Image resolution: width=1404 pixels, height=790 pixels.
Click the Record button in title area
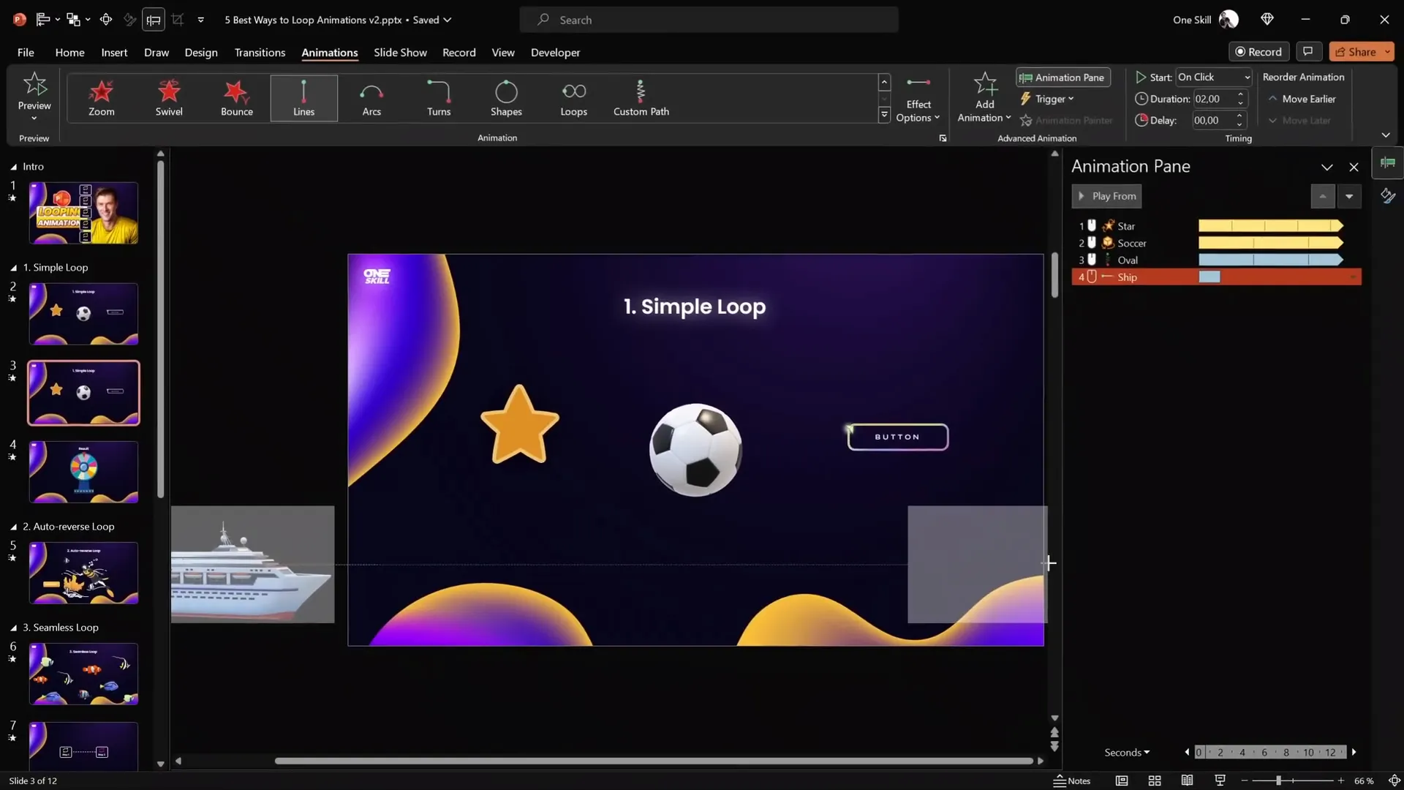[1258, 52]
